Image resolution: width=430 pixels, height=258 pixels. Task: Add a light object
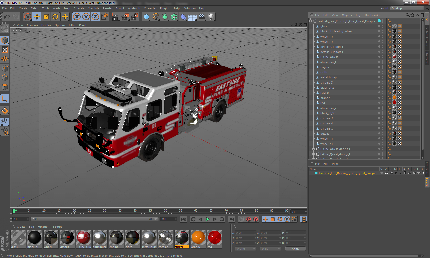211,17
